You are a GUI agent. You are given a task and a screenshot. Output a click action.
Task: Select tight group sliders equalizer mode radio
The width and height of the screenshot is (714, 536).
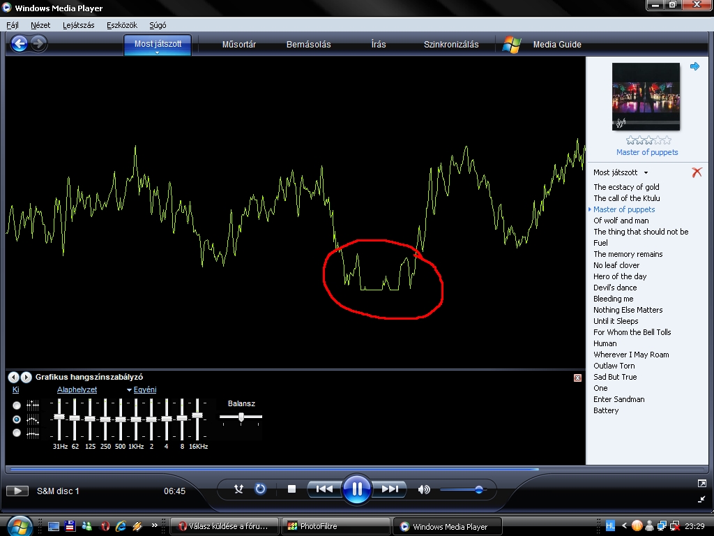17,433
